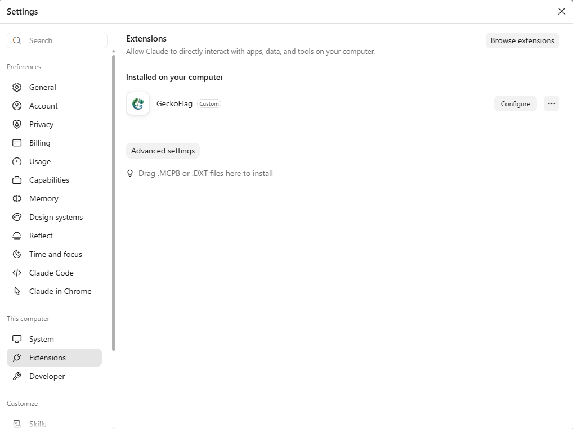Open the Developer section
Image resolution: width=573 pixels, height=429 pixels.
tap(54, 376)
